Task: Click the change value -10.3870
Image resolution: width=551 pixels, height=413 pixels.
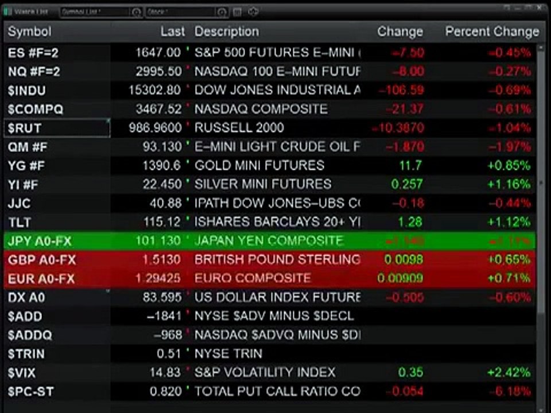Action: (398, 128)
